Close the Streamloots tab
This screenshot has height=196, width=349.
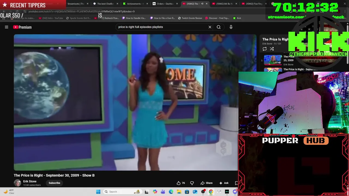(x=88, y=4)
